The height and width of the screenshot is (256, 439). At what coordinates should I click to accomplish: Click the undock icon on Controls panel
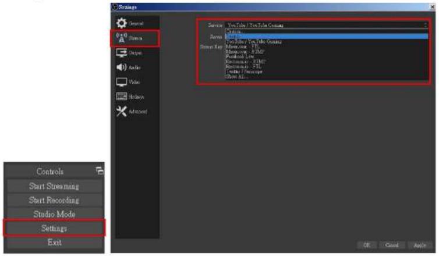(100, 170)
